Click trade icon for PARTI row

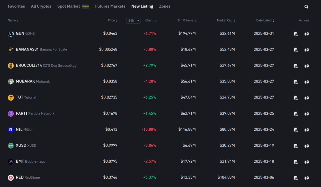pyautogui.click(x=307, y=113)
